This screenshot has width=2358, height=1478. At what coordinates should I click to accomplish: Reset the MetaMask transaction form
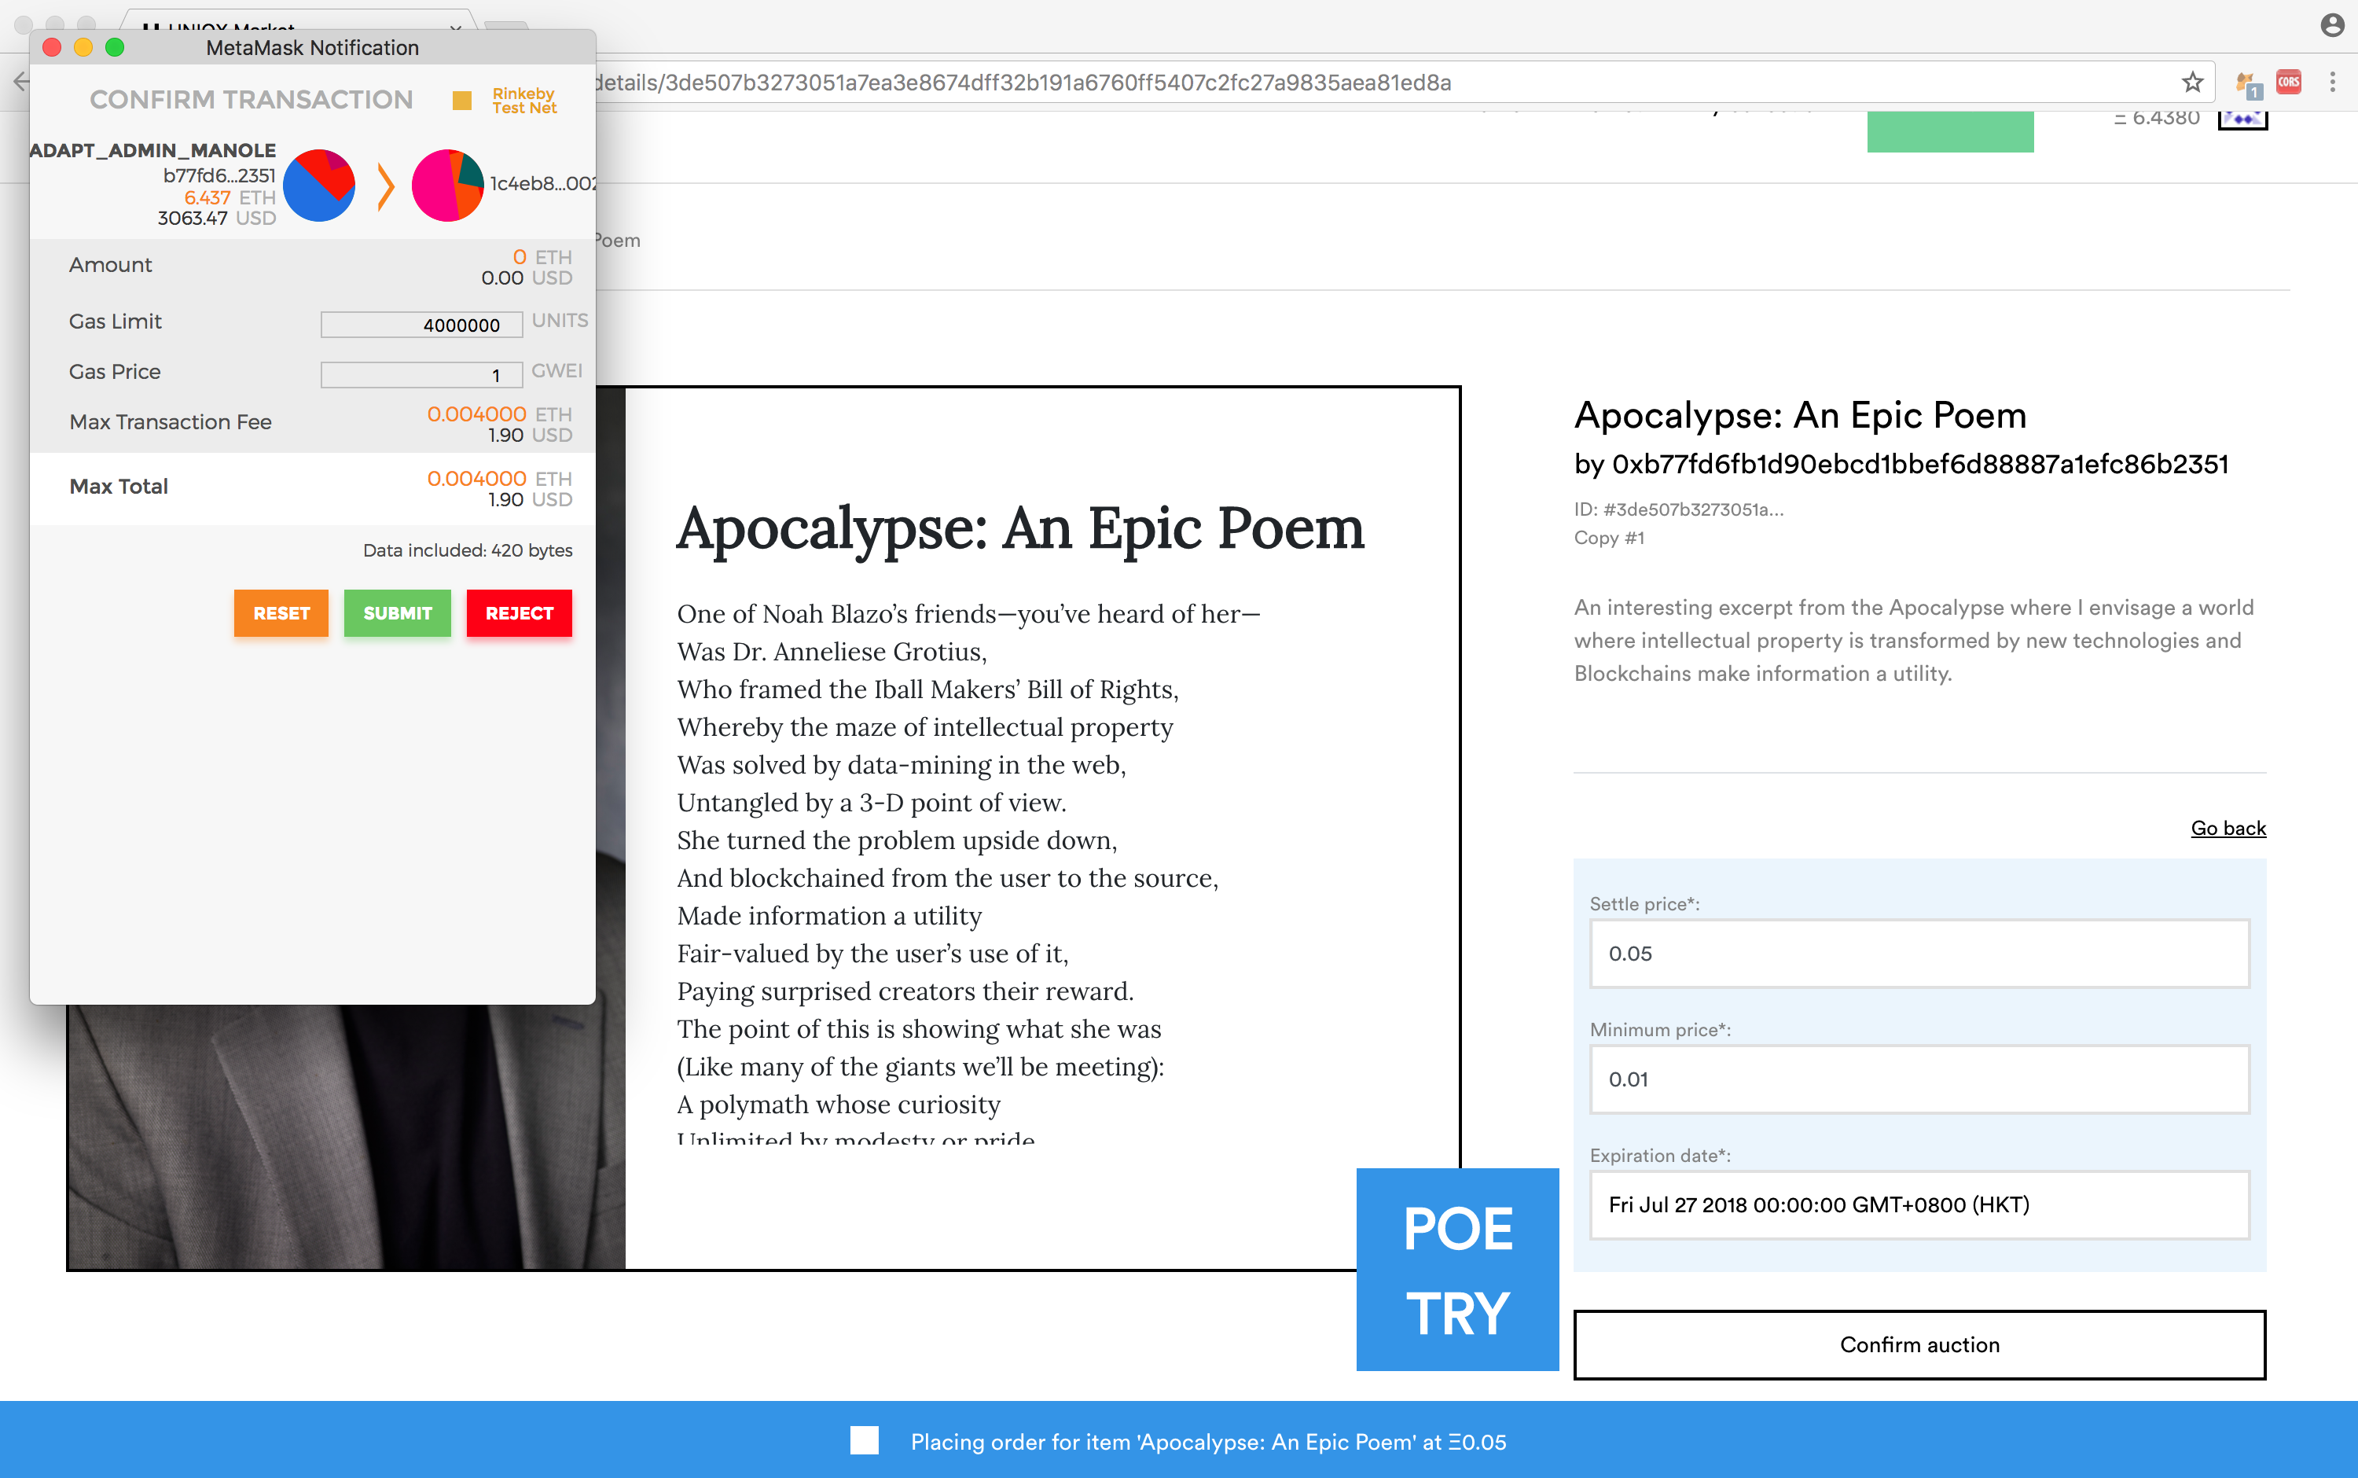pos(281,613)
